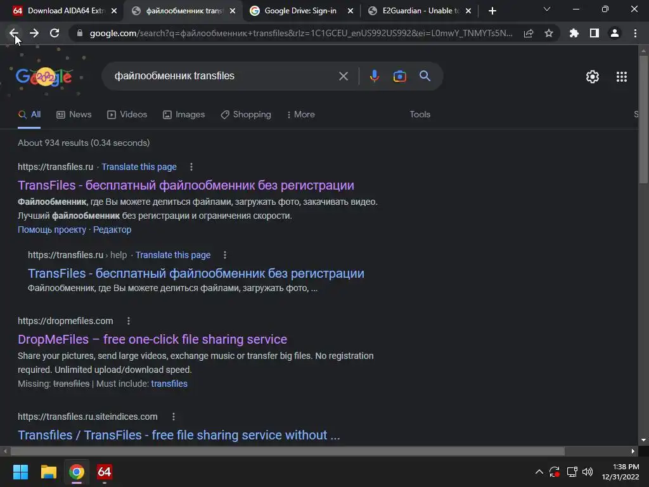Click the scroll right arrow

[633, 451]
